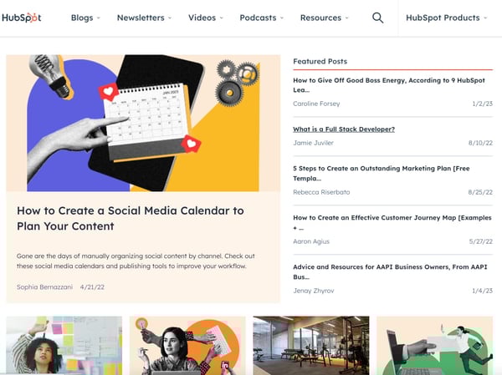Open the Resources navigation menu
The image size is (502, 375).
pos(324,18)
